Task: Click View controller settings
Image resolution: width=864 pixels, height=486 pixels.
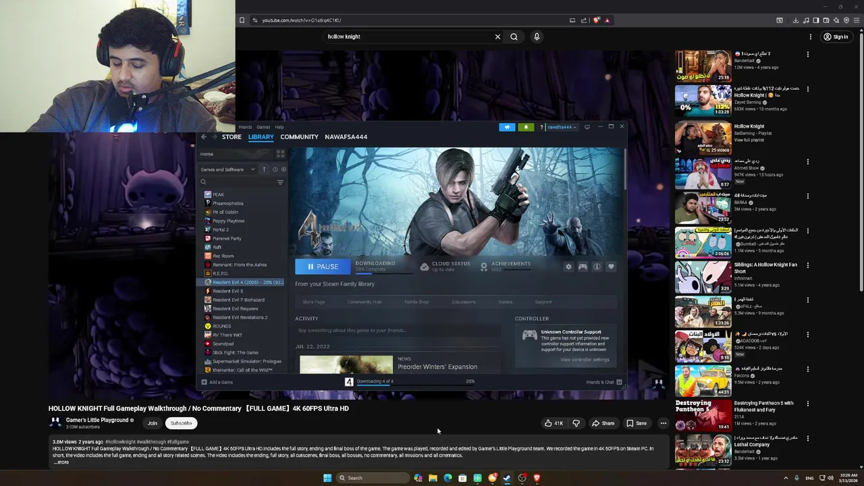Action: click(x=585, y=360)
